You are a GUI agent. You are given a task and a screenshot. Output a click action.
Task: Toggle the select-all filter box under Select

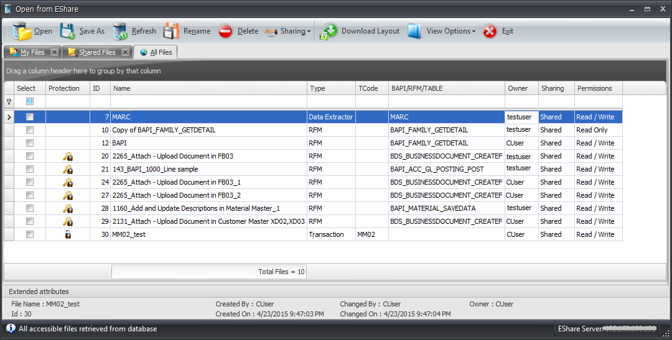click(30, 101)
